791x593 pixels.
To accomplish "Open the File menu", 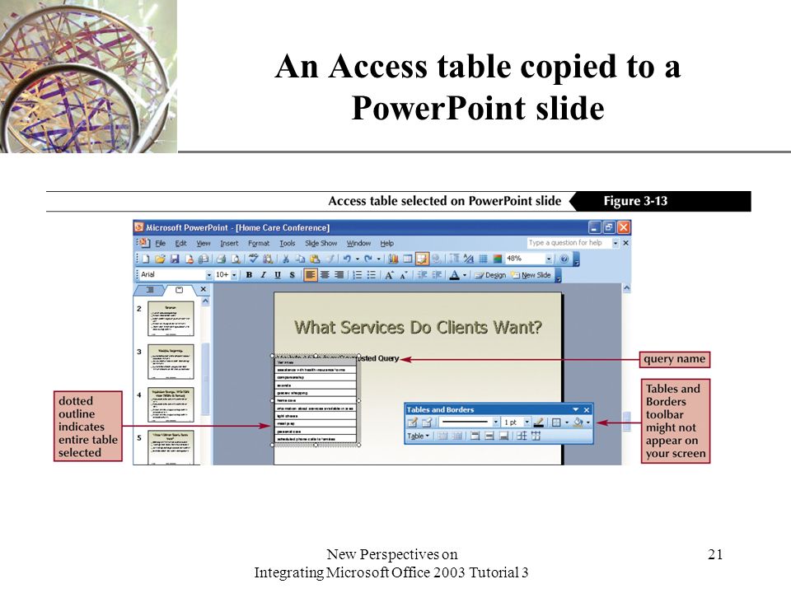I will click(161, 243).
